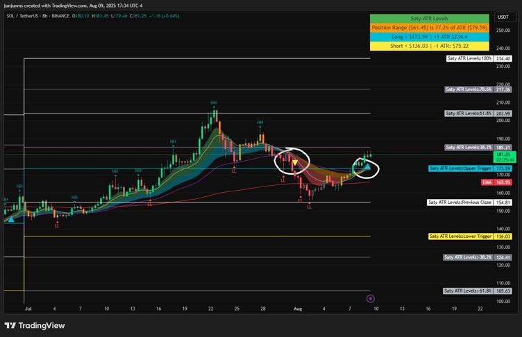The image size is (522, 337).
Task: Click the yellow down-arrow signal marker
Action: click(295, 164)
